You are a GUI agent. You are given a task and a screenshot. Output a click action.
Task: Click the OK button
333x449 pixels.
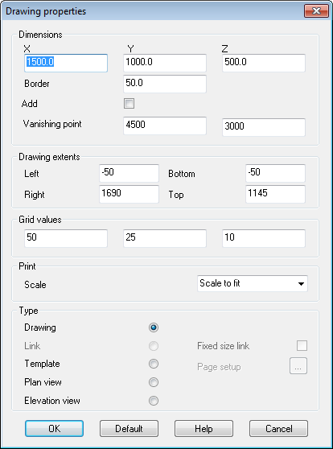(x=55, y=428)
